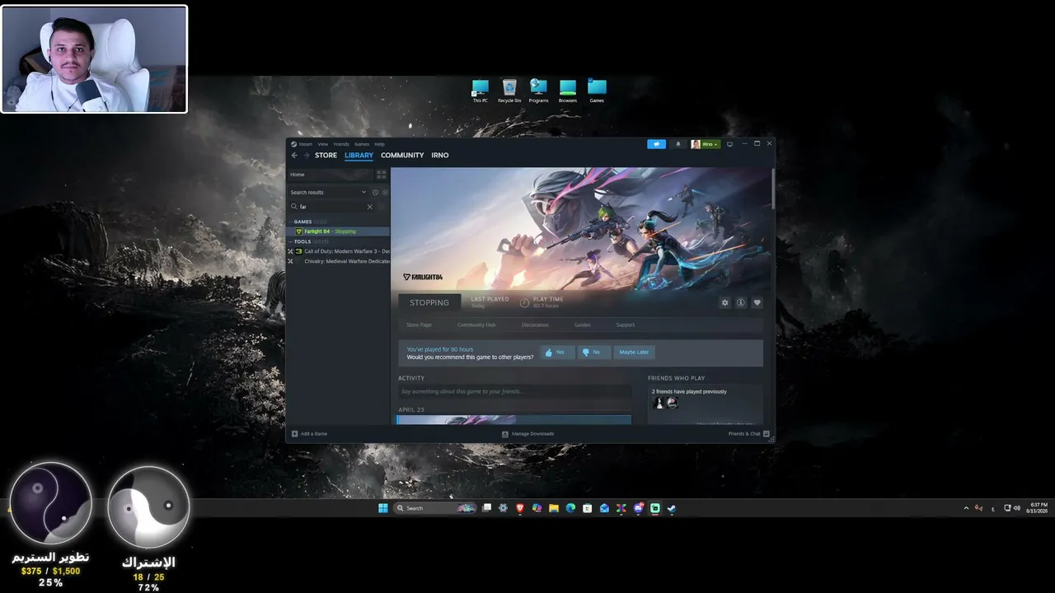Open the Steam notifications bell

678,144
